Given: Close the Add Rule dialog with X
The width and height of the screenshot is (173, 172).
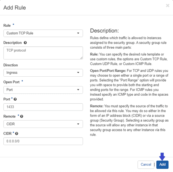Looking at the screenshot, I should pyautogui.click(x=168, y=6).
